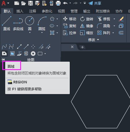This screenshot has height=132, width=130.
Task: Click the donut tool icon
Action: click(x=33, y=54)
